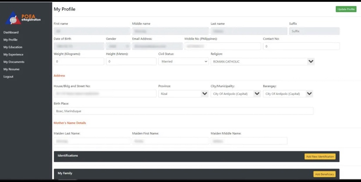Open the Dashboard page in sidebar

click(11, 32)
